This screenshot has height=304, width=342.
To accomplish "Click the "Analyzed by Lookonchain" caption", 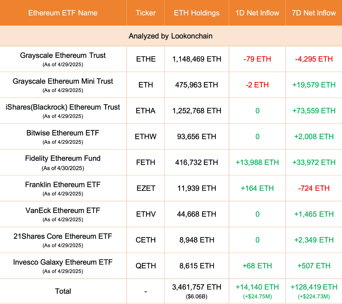I will click(171, 36).
